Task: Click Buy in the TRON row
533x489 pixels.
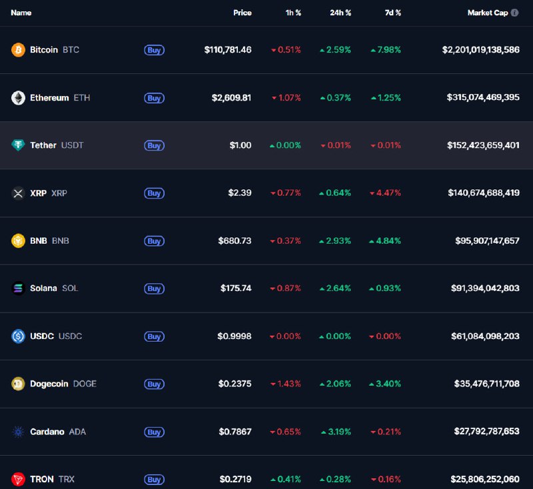Action: coord(154,480)
